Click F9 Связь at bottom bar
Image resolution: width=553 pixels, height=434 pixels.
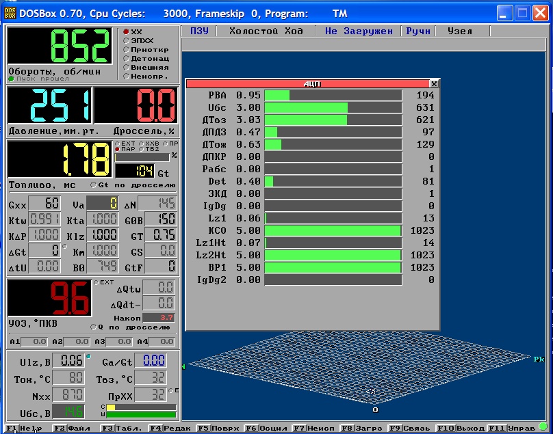pos(408,429)
